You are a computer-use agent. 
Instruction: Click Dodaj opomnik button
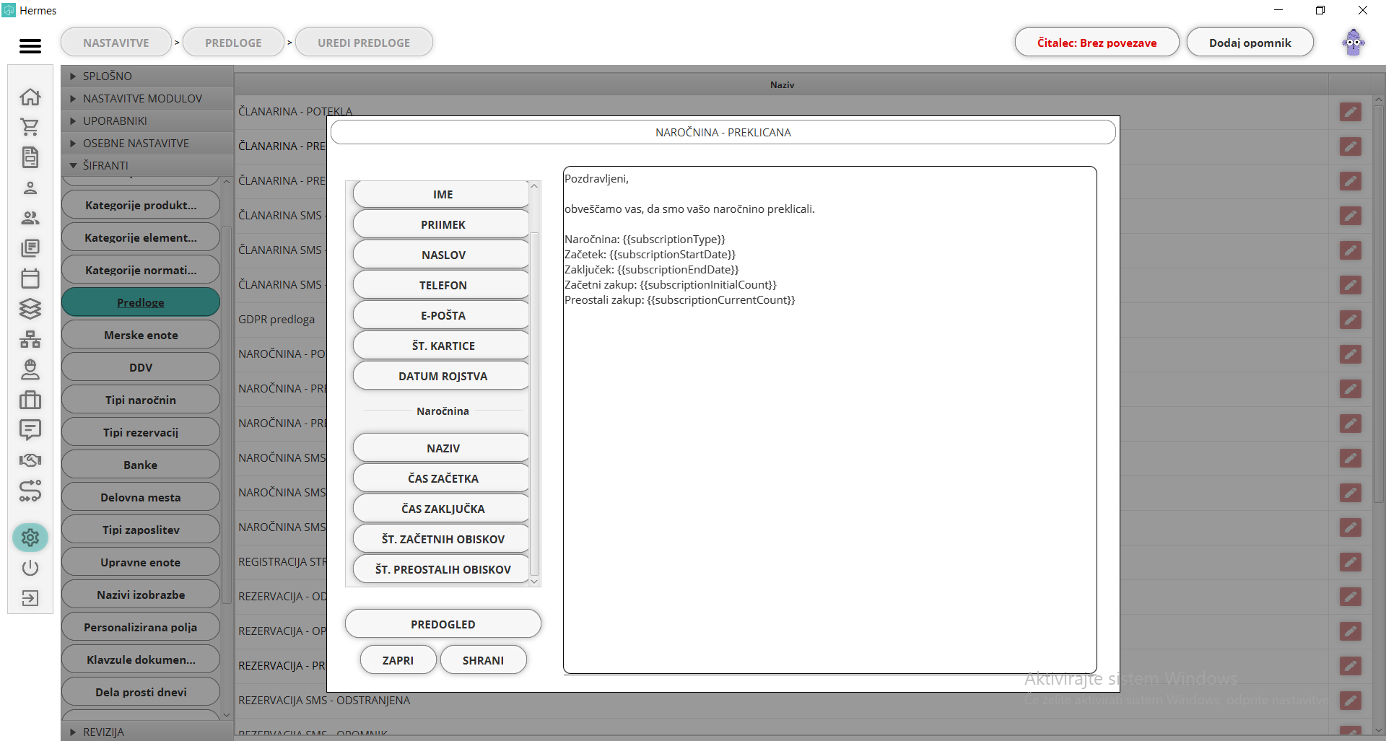click(x=1250, y=43)
